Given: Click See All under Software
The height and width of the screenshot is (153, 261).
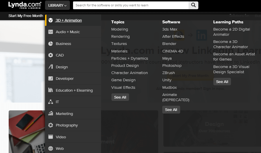Looking at the screenshot, I should 171,110.
